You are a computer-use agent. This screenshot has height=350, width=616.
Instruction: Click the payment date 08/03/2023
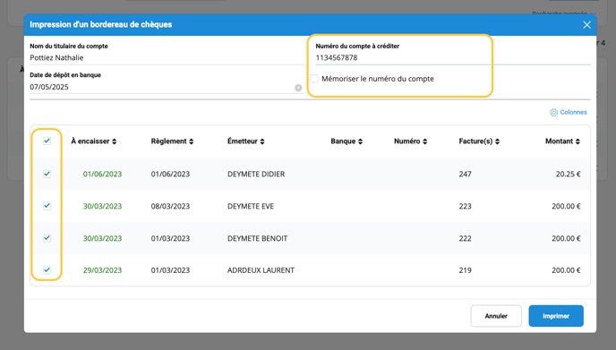[x=170, y=206]
